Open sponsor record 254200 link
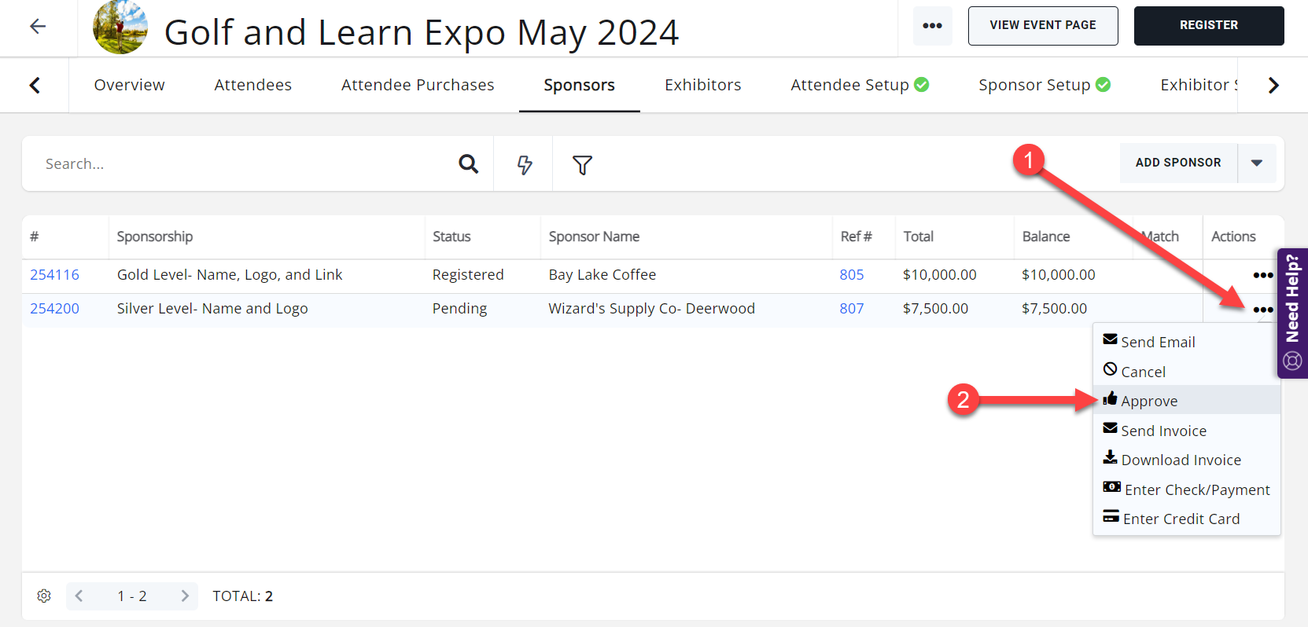The image size is (1308, 627). 54,309
